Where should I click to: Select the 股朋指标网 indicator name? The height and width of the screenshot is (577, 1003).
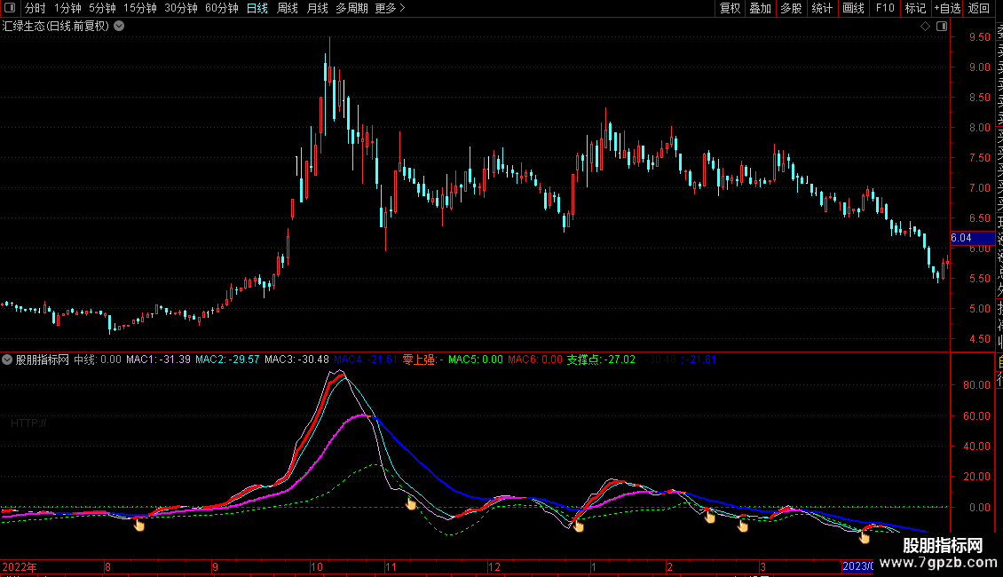point(43,360)
